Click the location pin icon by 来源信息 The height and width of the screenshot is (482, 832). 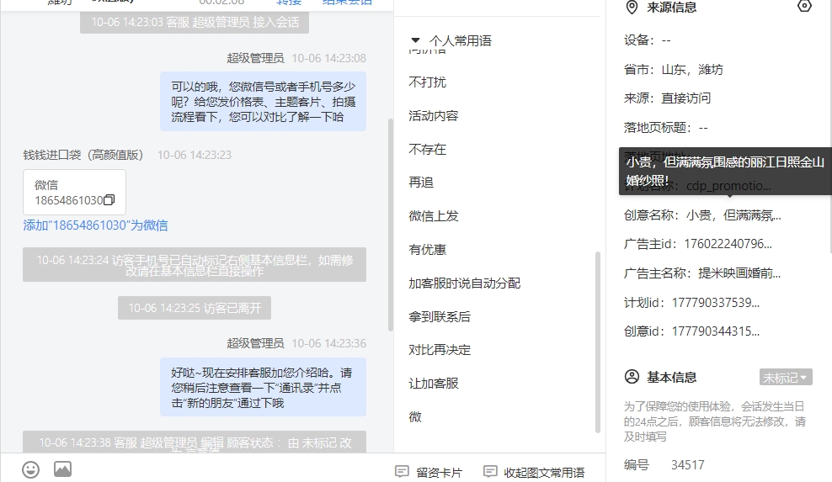pyautogui.click(x=632, y=7)
